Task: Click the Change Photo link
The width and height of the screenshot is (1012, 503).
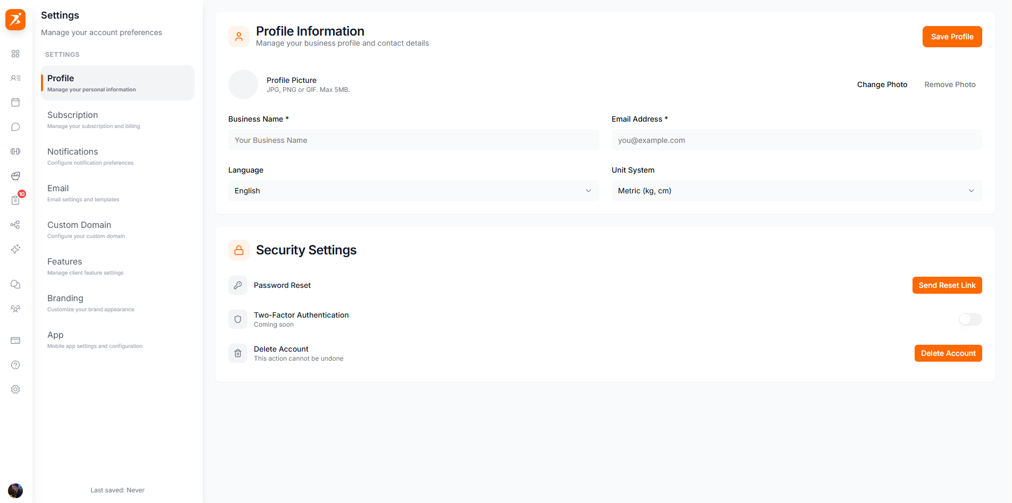Action: click(882, 84)
